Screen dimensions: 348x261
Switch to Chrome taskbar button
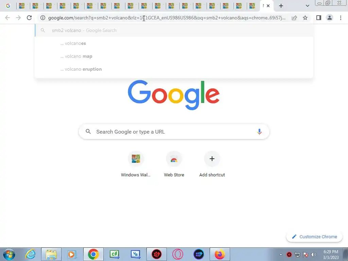coord(93,254)
